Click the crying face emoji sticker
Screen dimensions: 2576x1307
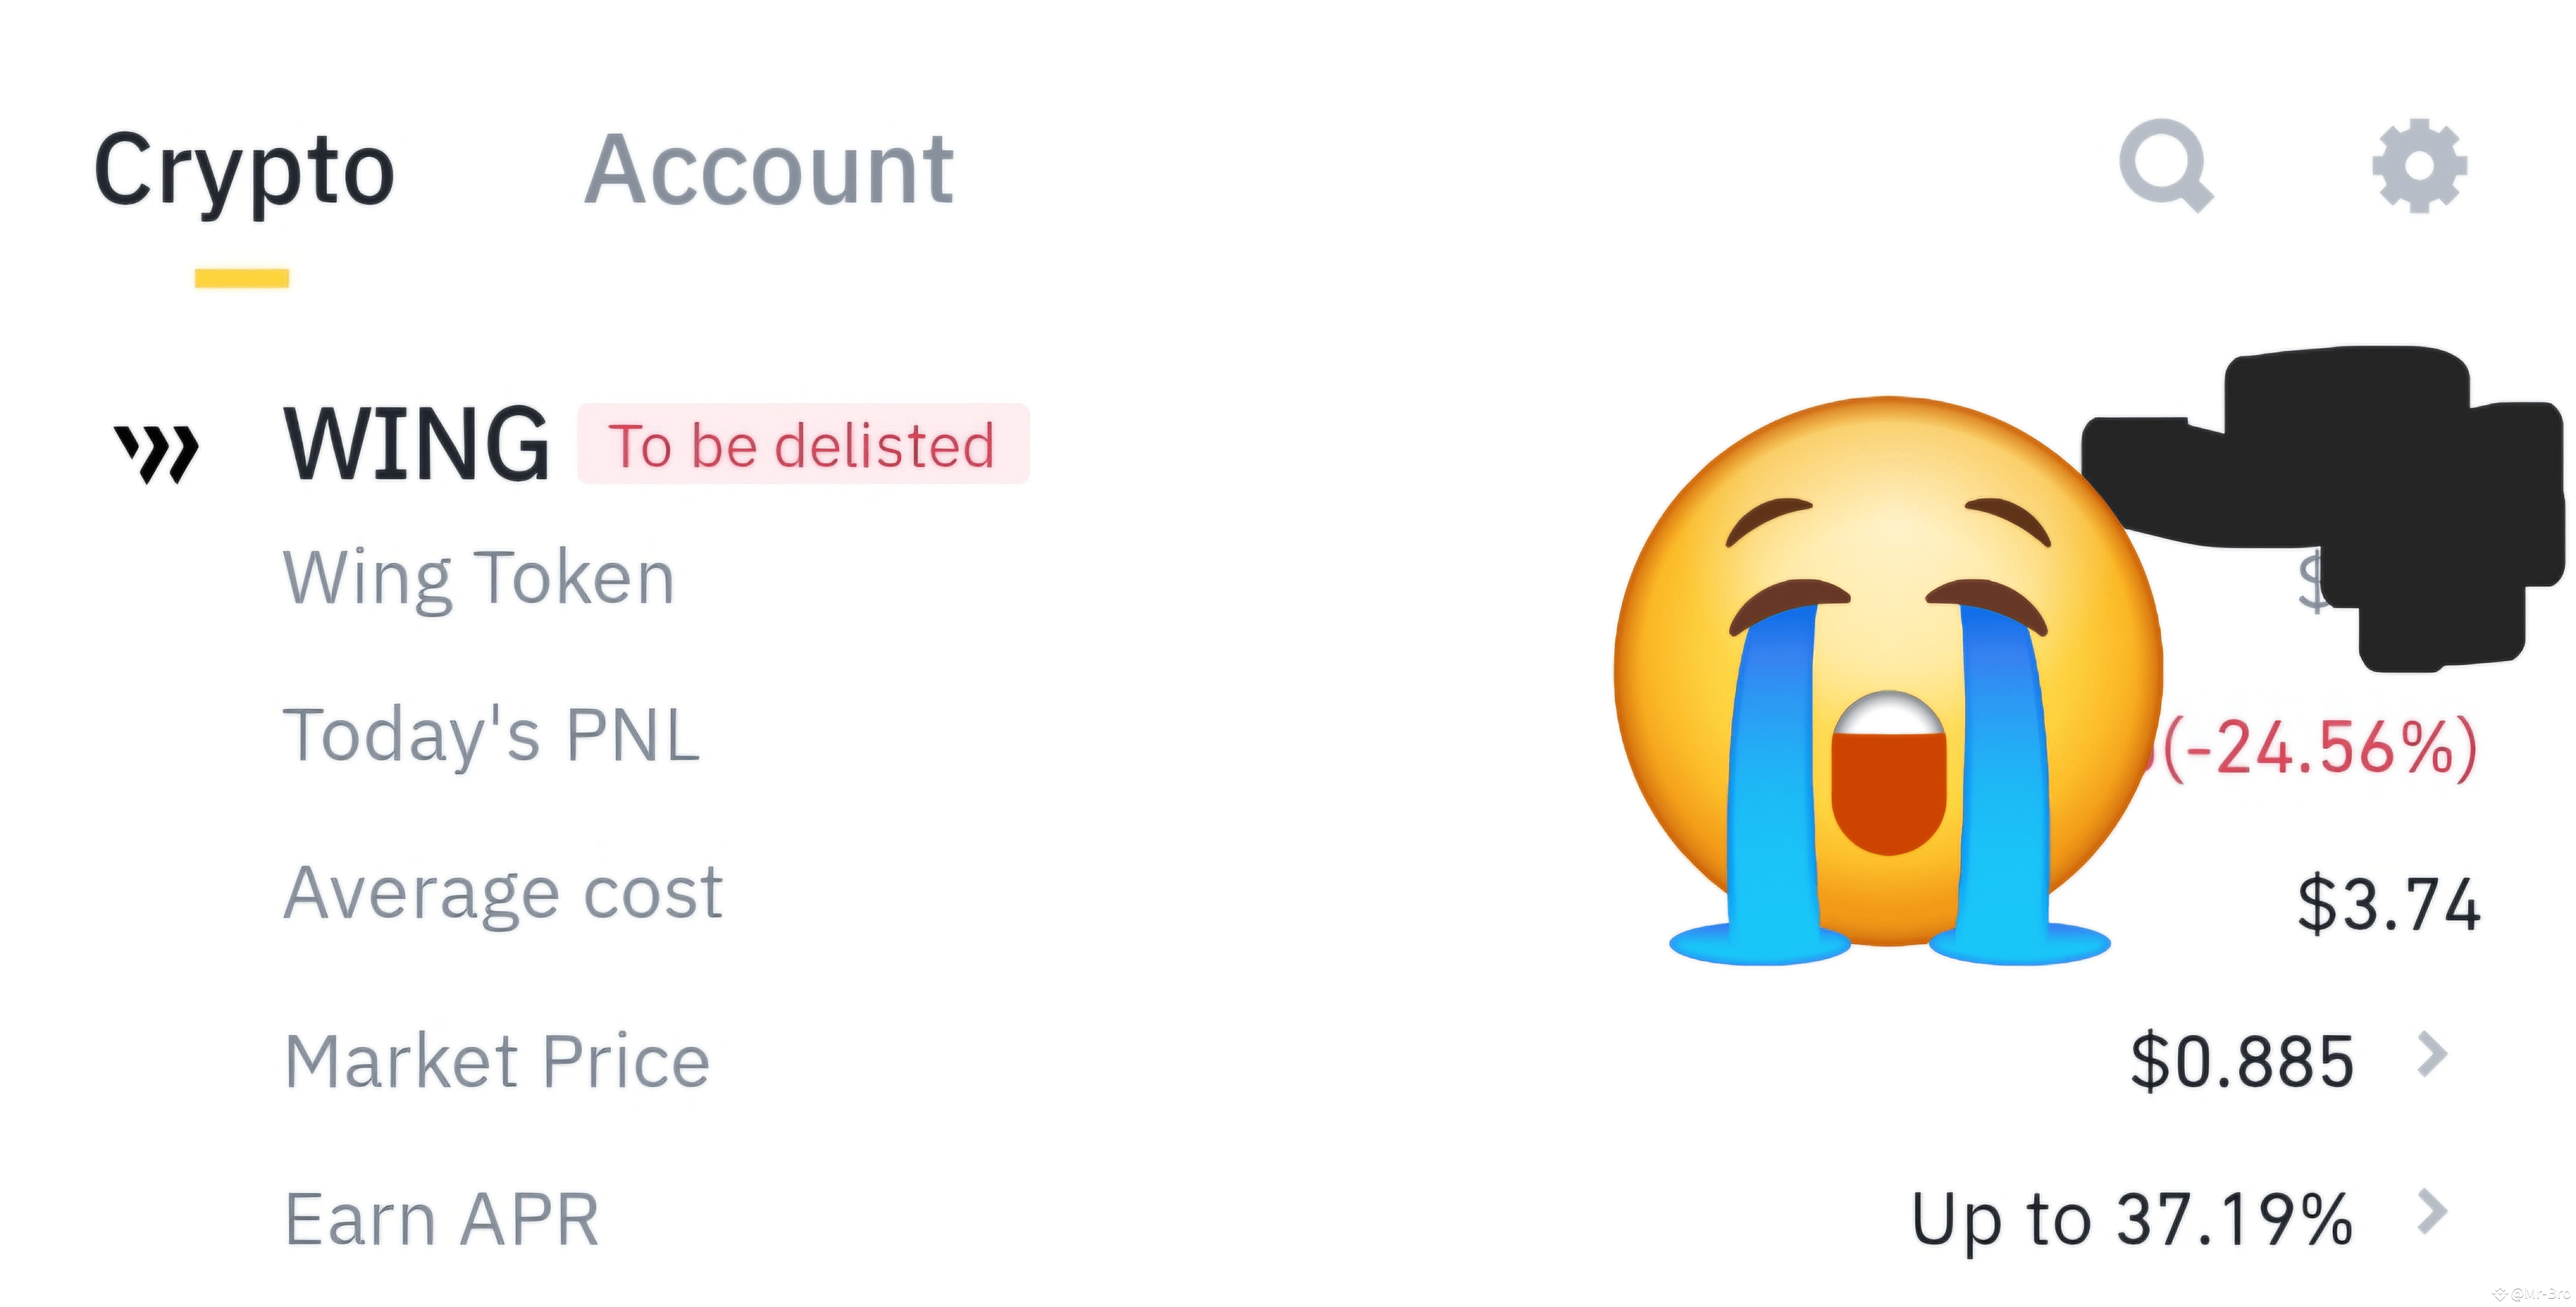1888,680
